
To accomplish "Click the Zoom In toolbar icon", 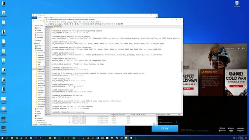I will pos(81,24).
